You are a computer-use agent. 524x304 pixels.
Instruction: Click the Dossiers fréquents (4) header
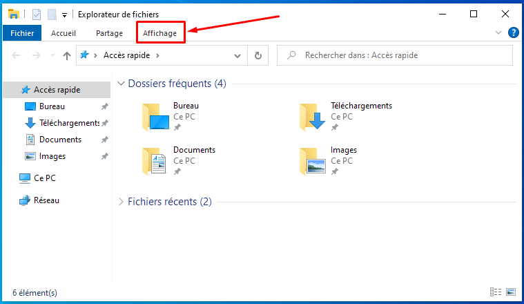click(177, 84)
